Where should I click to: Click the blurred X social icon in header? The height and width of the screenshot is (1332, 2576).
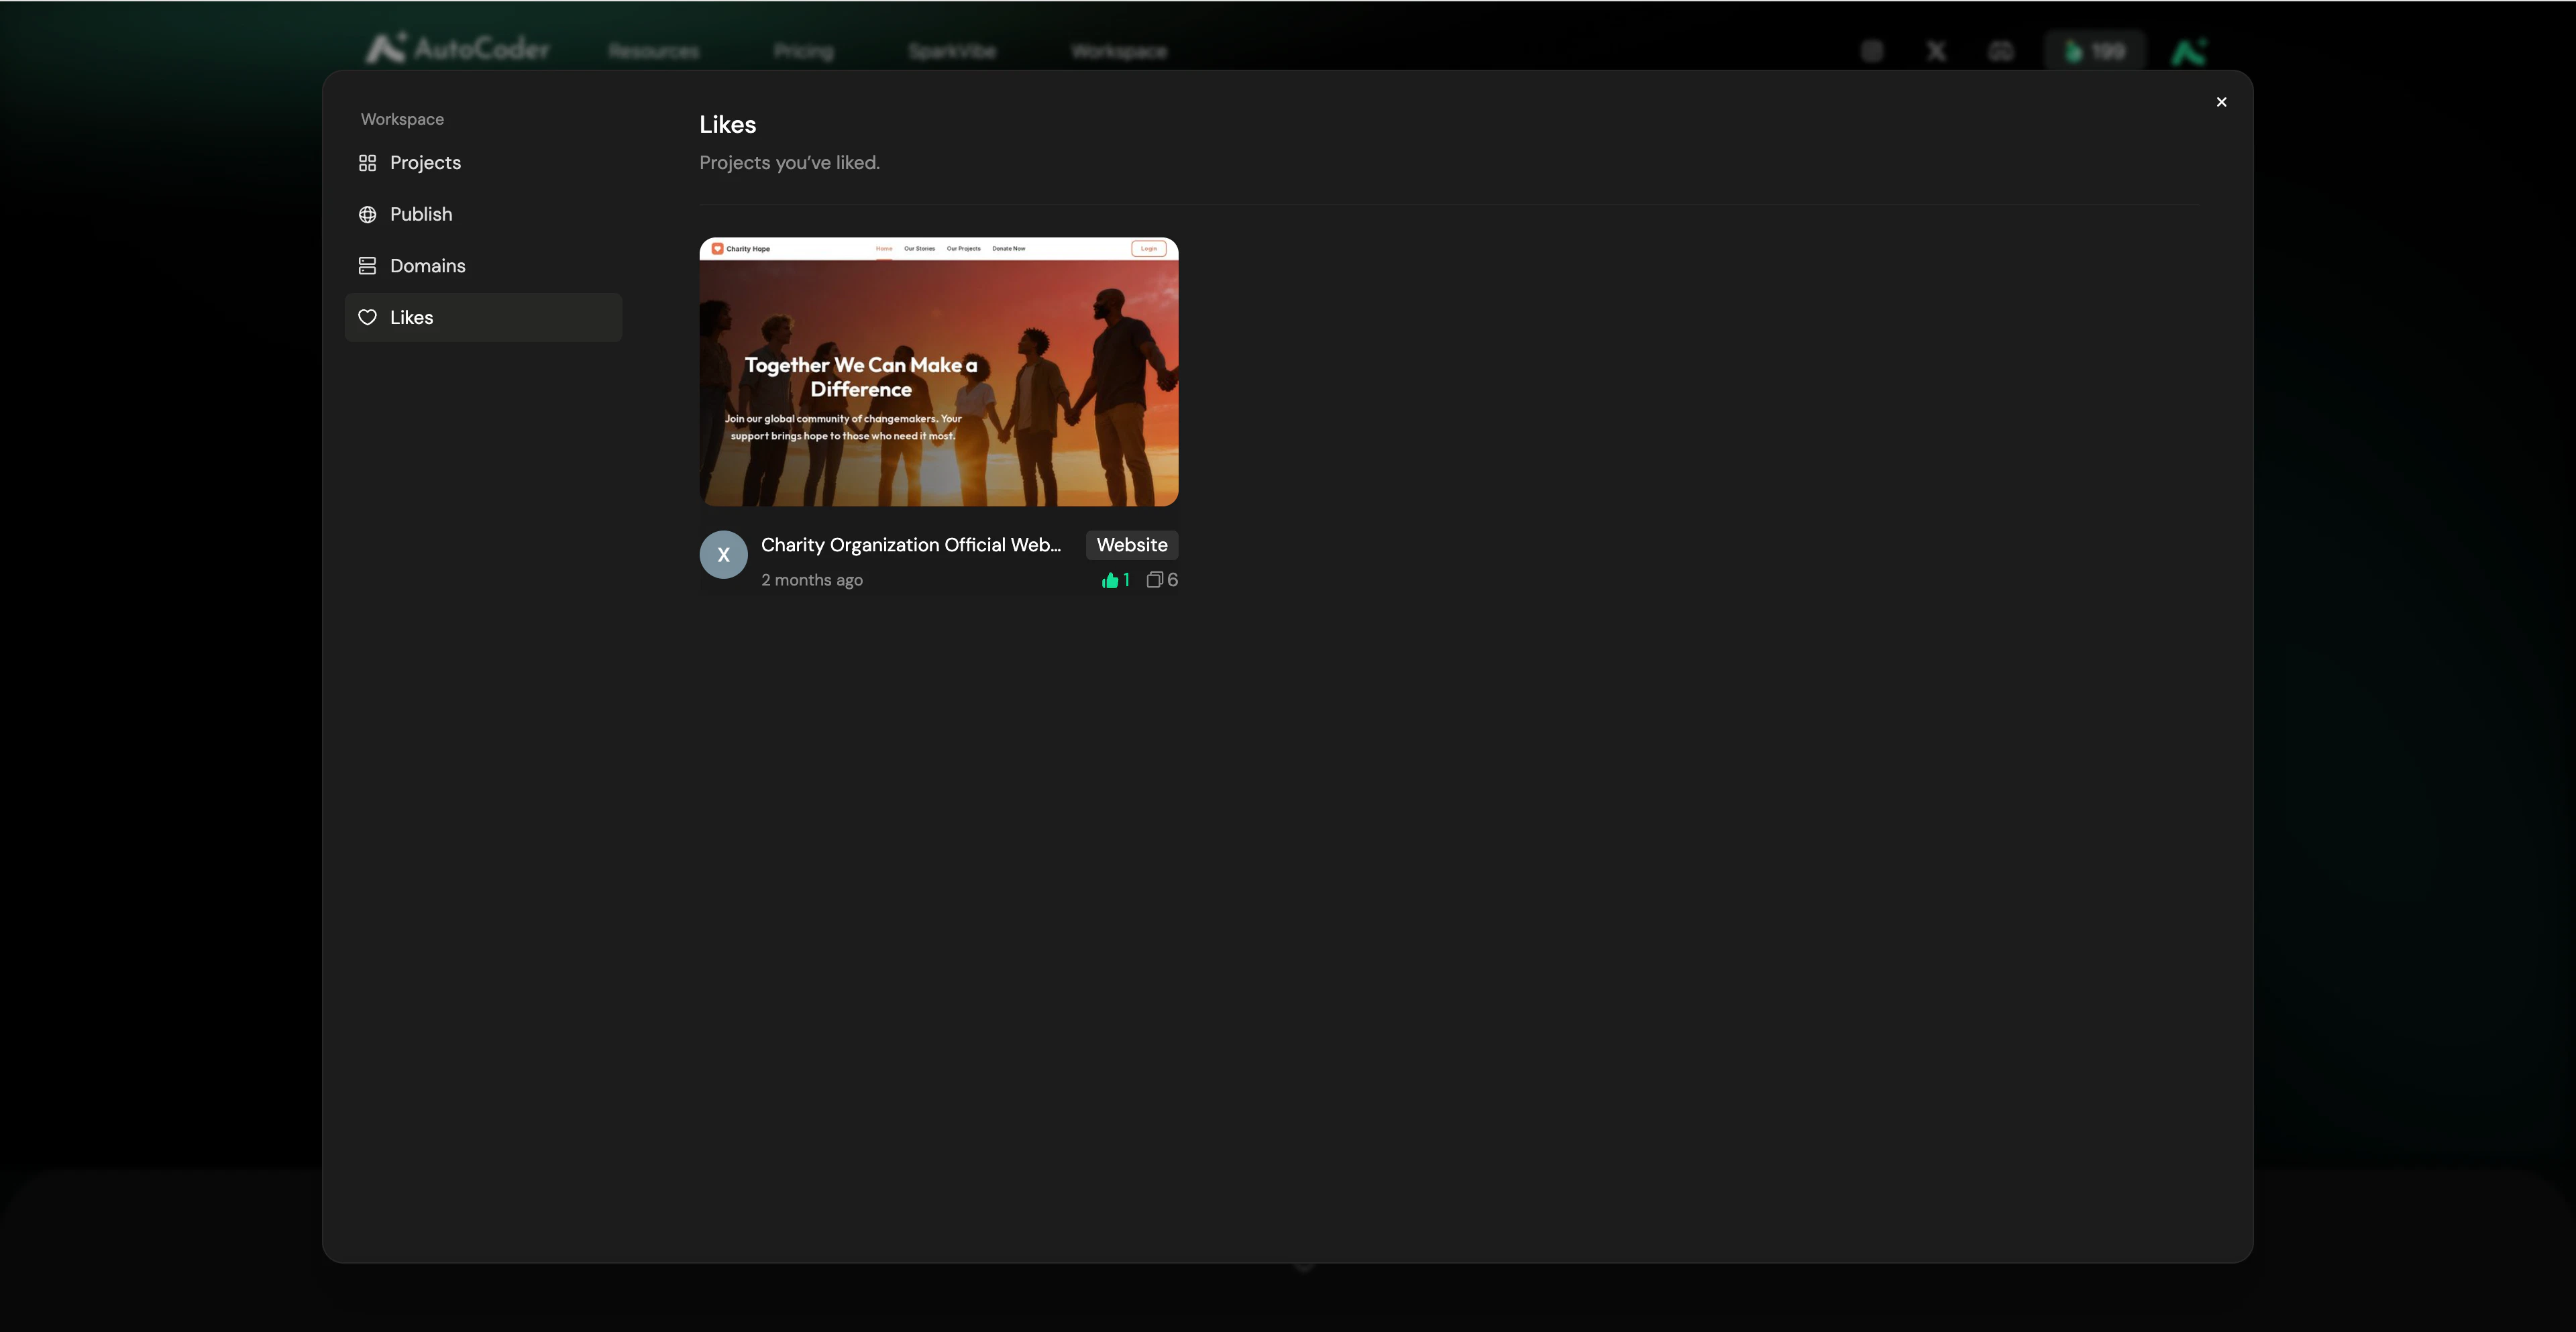[x=1936, y=51]
